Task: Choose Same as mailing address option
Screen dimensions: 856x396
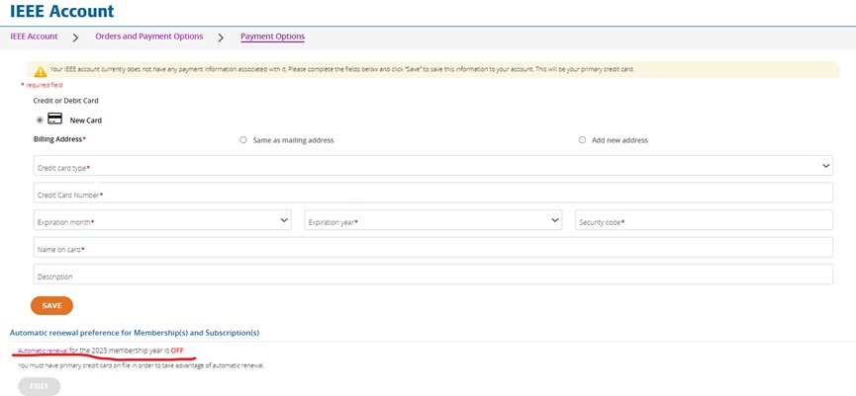Action: pyautogui.click(x=243, y=140)
